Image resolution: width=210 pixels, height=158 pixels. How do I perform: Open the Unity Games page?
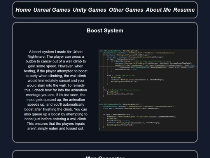coord(89,10)
